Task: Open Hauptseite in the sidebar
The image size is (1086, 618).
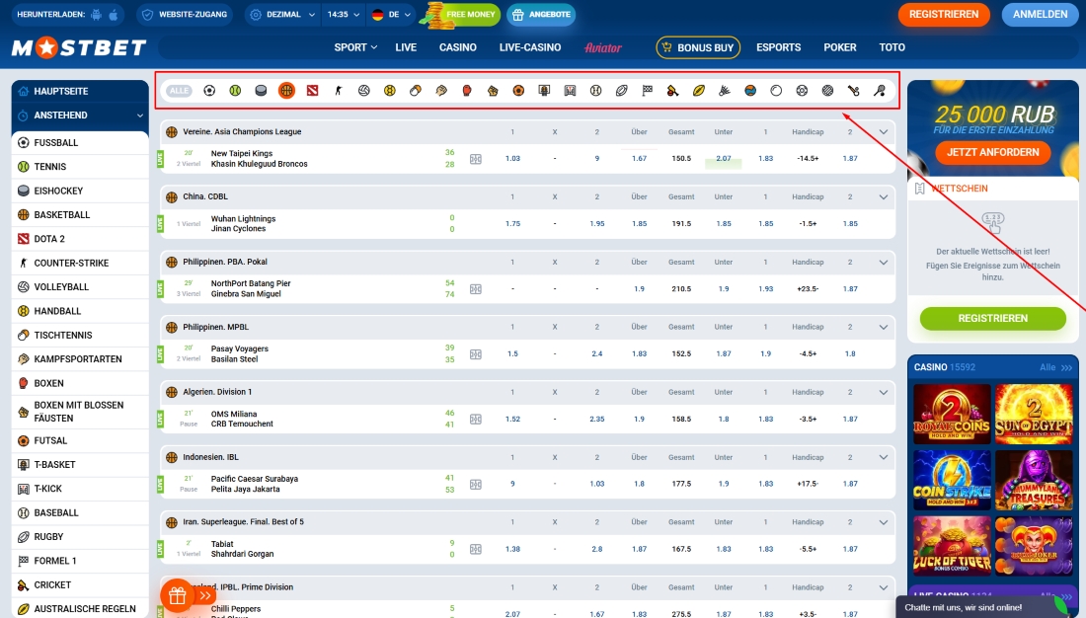Action: 80,91
